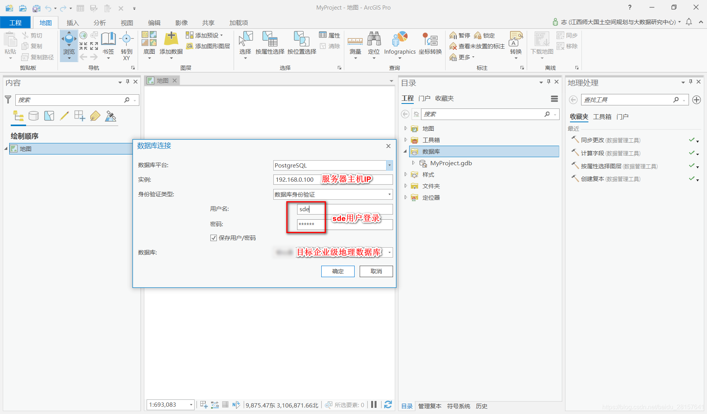
Task: Open Synchronize Changes (同步更改) recent tool
Action: [x=611, y=140]
